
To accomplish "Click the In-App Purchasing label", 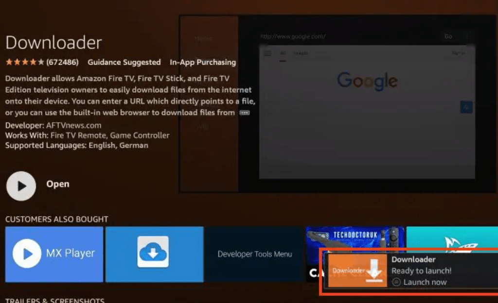I will pos(203,63).
